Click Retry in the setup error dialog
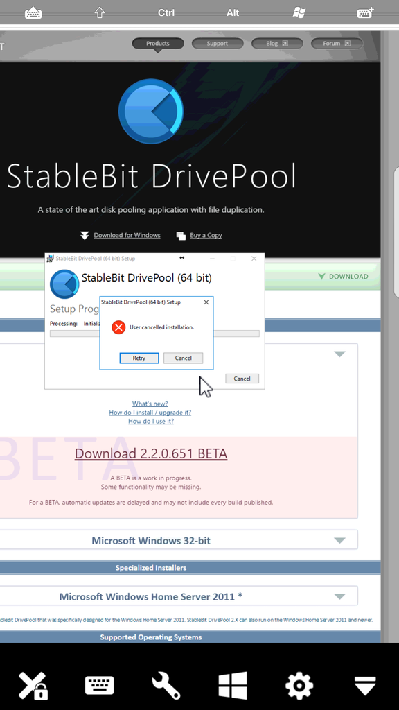 (139, 358)
